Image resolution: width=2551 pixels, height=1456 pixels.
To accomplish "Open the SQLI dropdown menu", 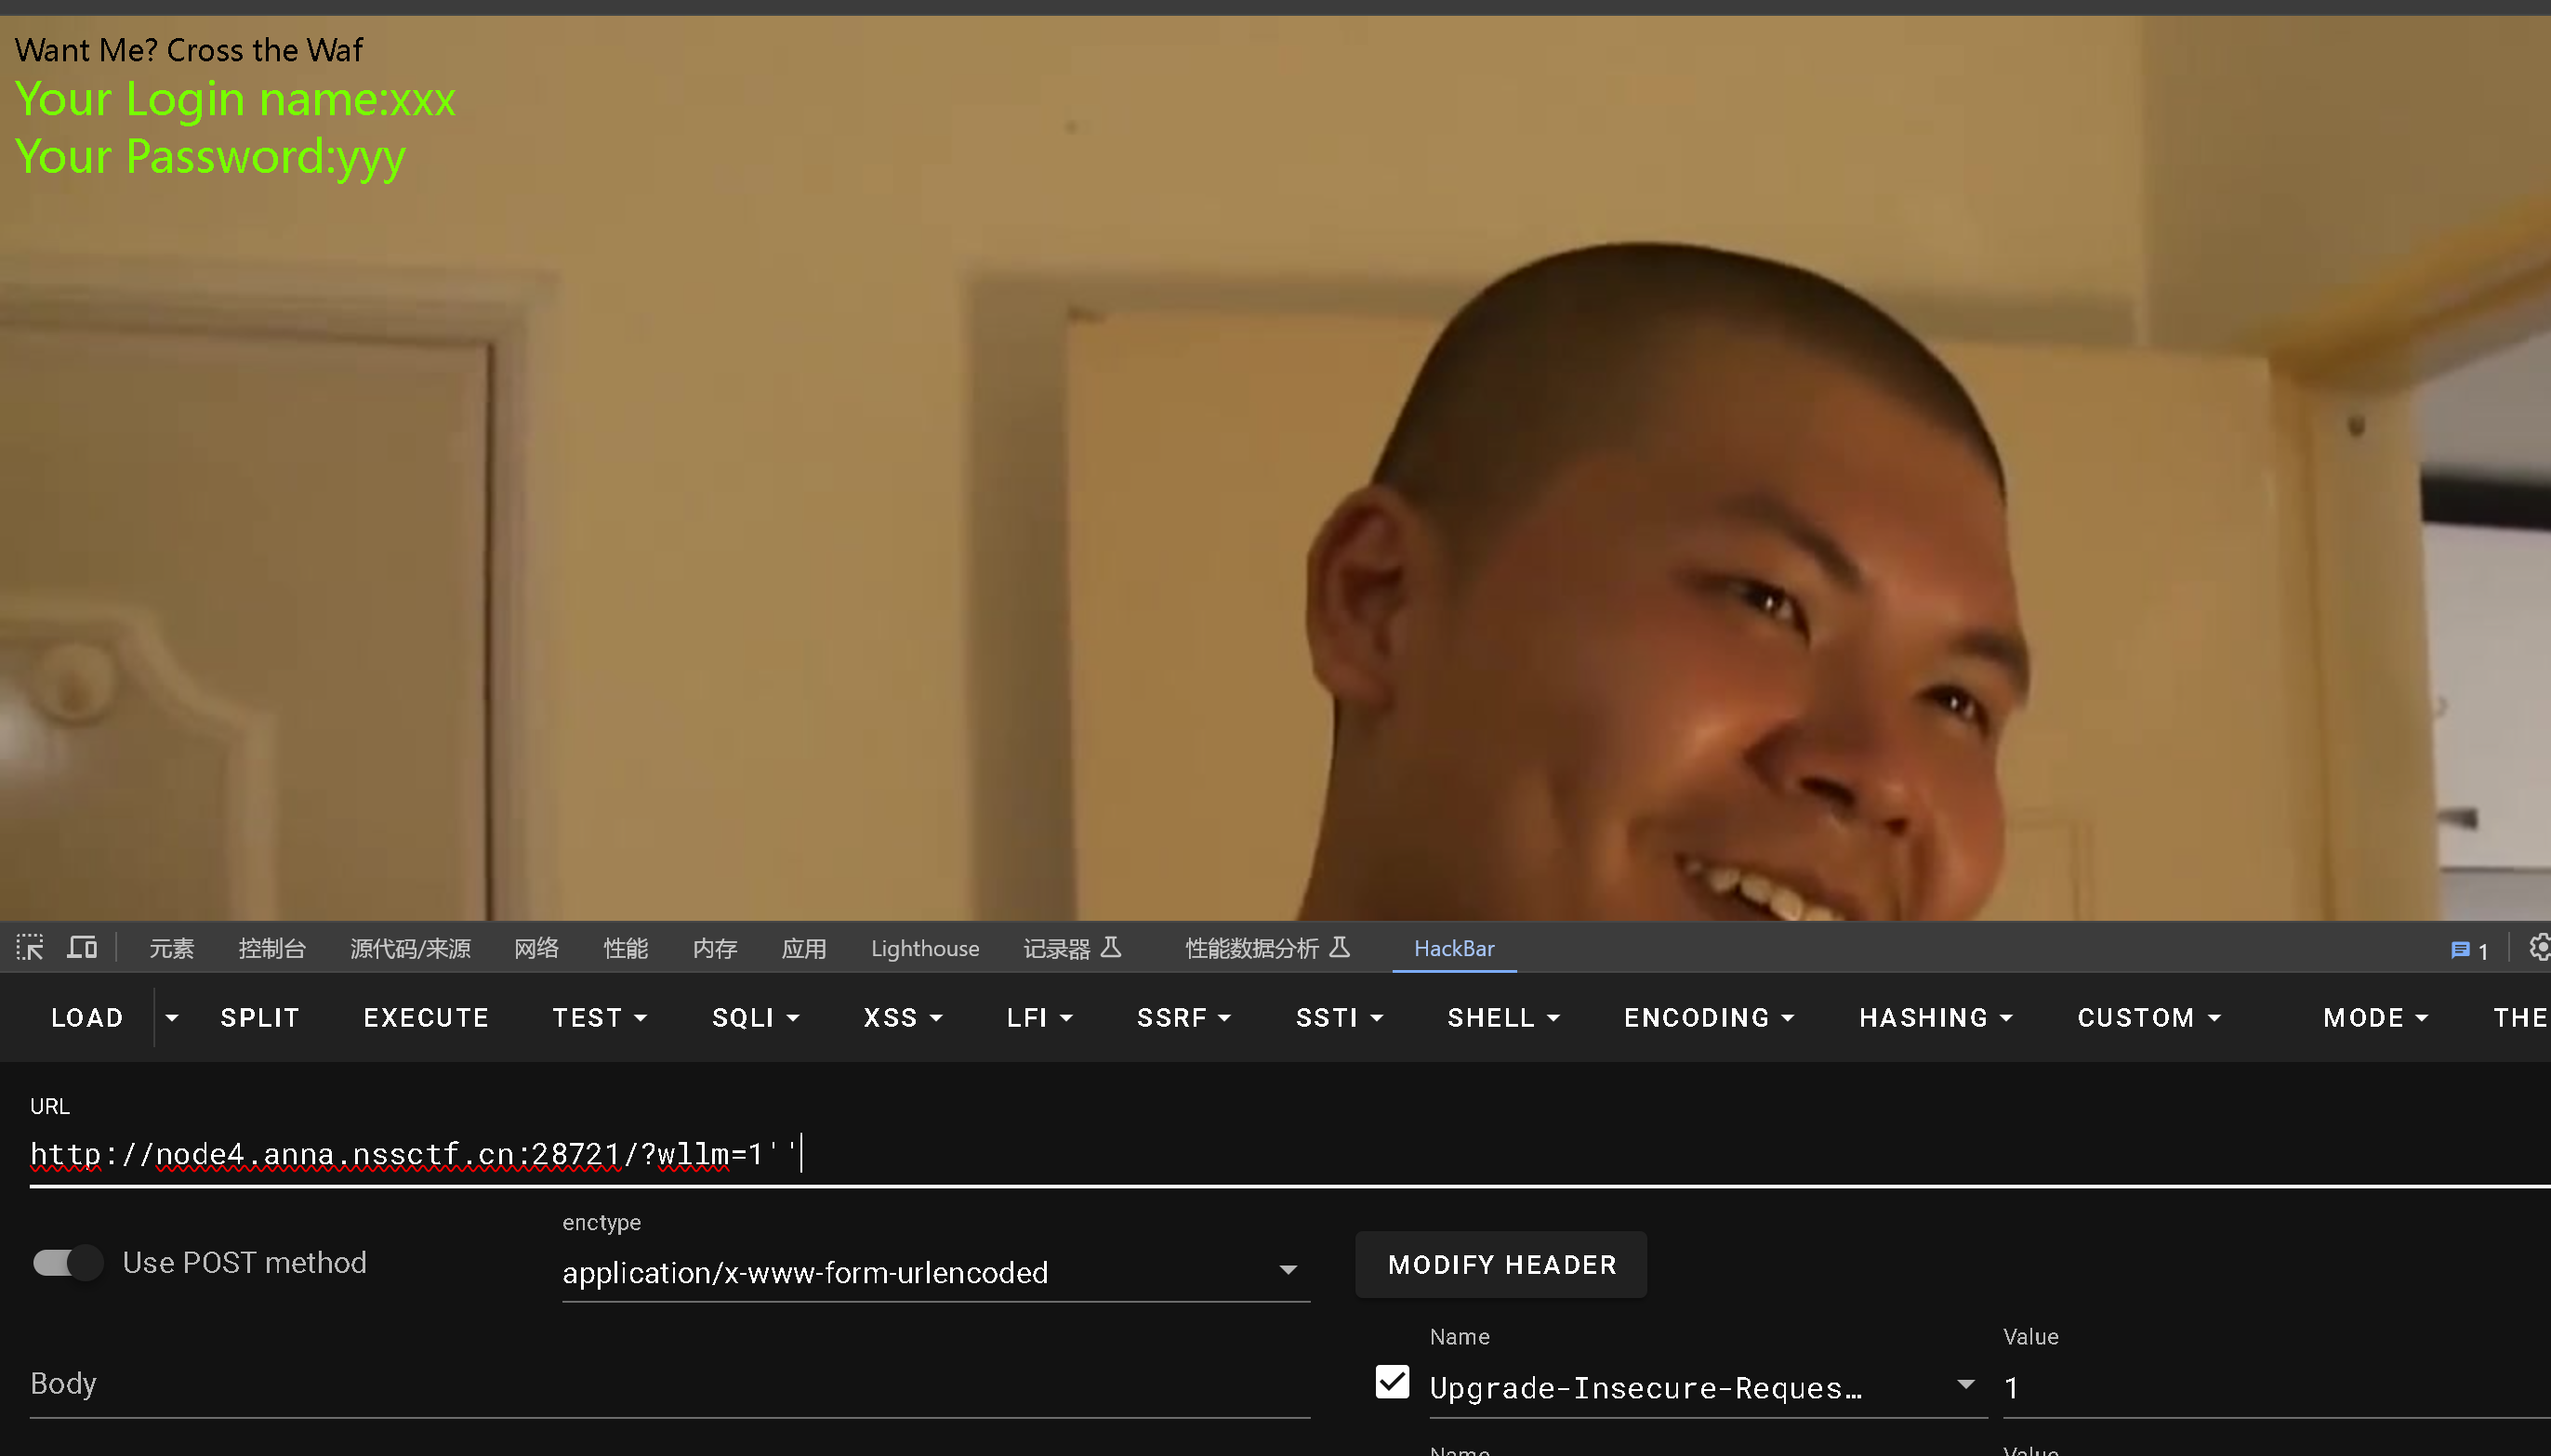I will tap(755, 1018).
